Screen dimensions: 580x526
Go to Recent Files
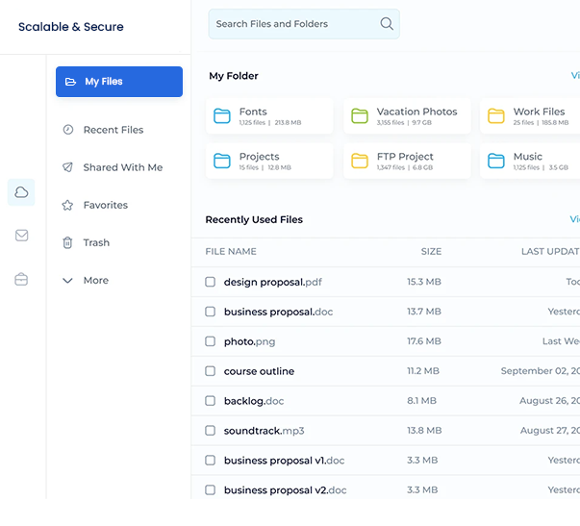coord(113,130)
